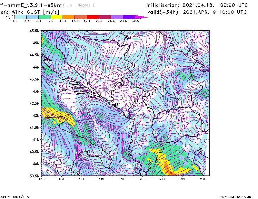This screenshot has width=258, height=199.
Task: Click the light cyan 1.6–3.3 legend swatch
Action: [x=21, y=17]
